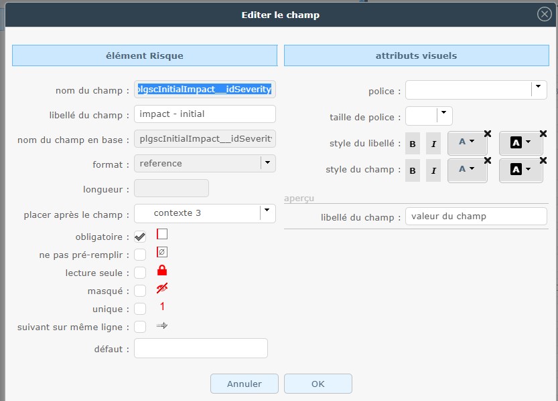Image resolution: width=558 pixels, height=401 pixels.
Task: Clear the champ background color with X
Action: 543,160
